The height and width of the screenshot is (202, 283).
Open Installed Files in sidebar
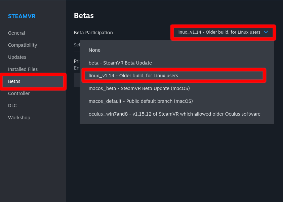tap(23, 69)
